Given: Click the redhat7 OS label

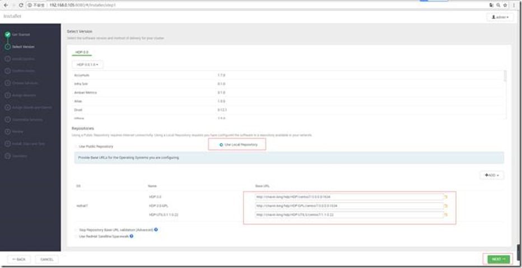Looking at the screenshot, I should click(82, 206).
